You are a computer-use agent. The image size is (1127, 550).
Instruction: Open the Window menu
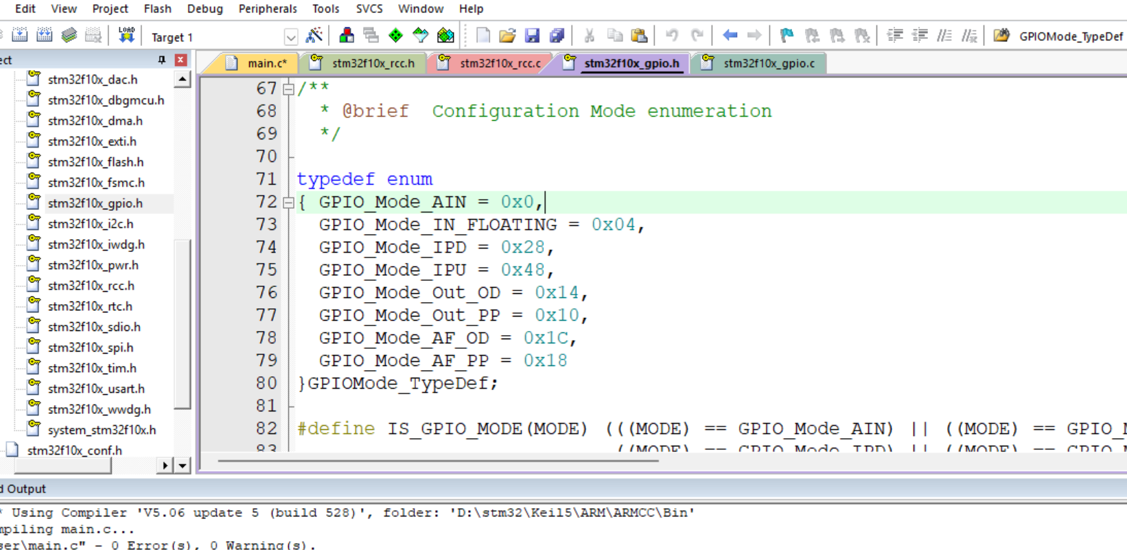click(421, 9)
